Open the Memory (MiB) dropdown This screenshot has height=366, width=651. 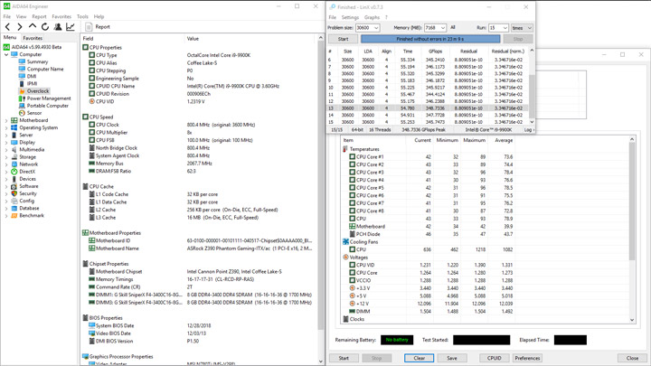tap(435, 28)
